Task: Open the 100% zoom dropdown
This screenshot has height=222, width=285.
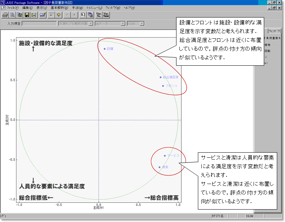Action: pyautogui.click(x=141, y=24)
